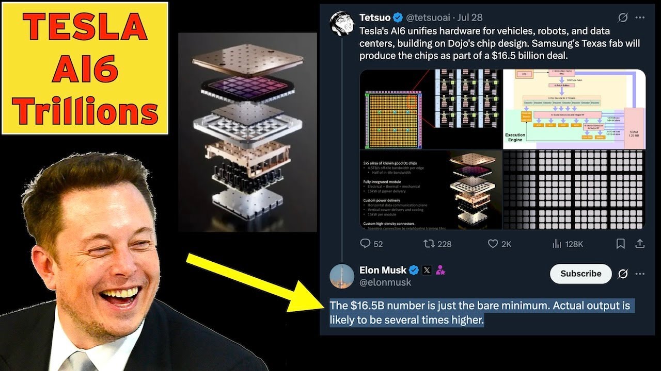Share the Tetsuo tweet via upload icon
The height and width of the screenshot is (371, 661).
pyautogui.click(x=639, y=243)
